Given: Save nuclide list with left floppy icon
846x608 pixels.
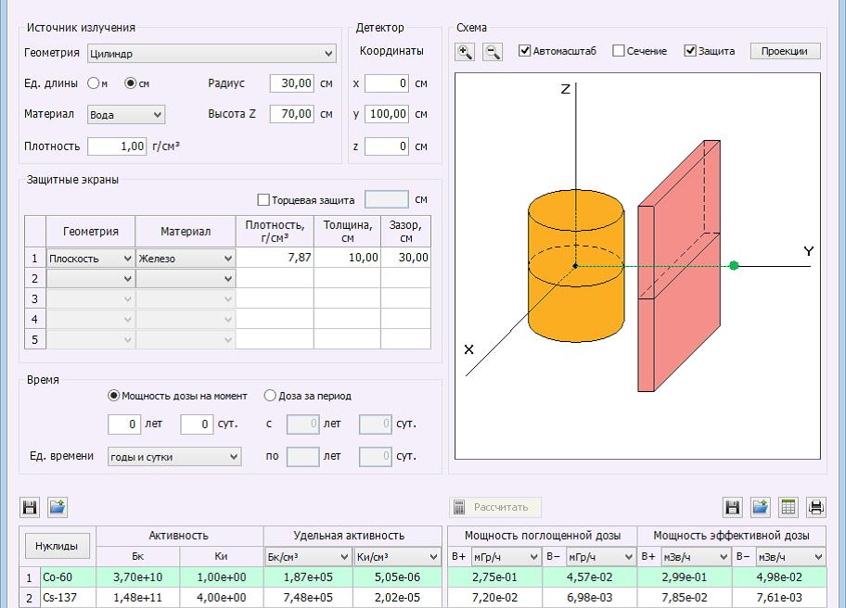Looking at the screenshot, I should [x=31, y=507].
